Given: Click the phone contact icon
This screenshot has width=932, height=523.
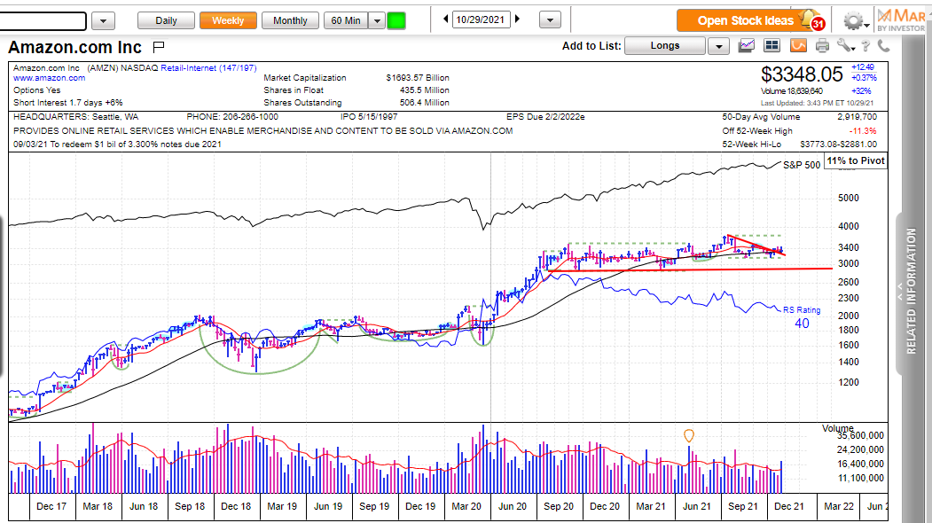Looking at the screenshot, I should pos(884,46).
